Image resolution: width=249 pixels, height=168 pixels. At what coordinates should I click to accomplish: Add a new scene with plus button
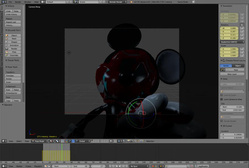click(x=100, y=2)
